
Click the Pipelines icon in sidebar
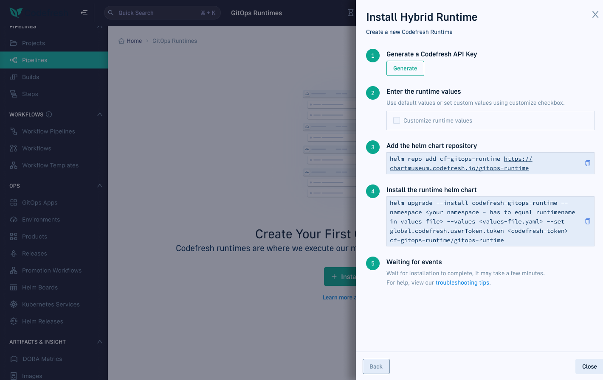pos(14,60)
